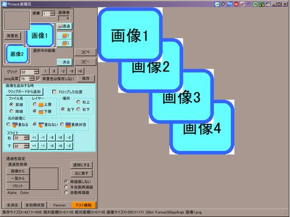The width and height of the screenshot is (290, 217).
Task: Select the 右上 location radio button
Action: pos(78,102)
